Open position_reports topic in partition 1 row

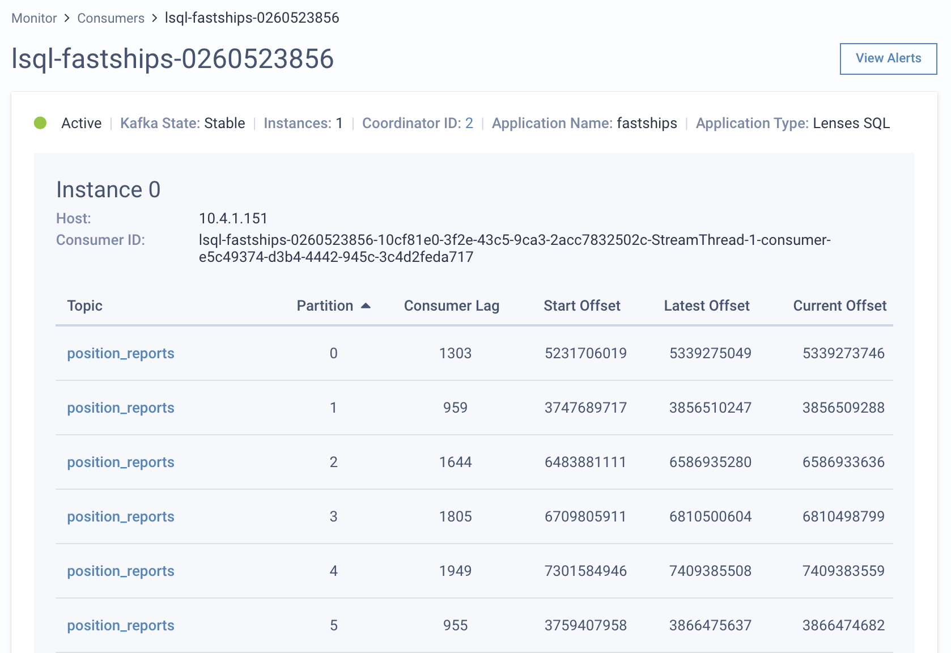[x=121, y=408]
